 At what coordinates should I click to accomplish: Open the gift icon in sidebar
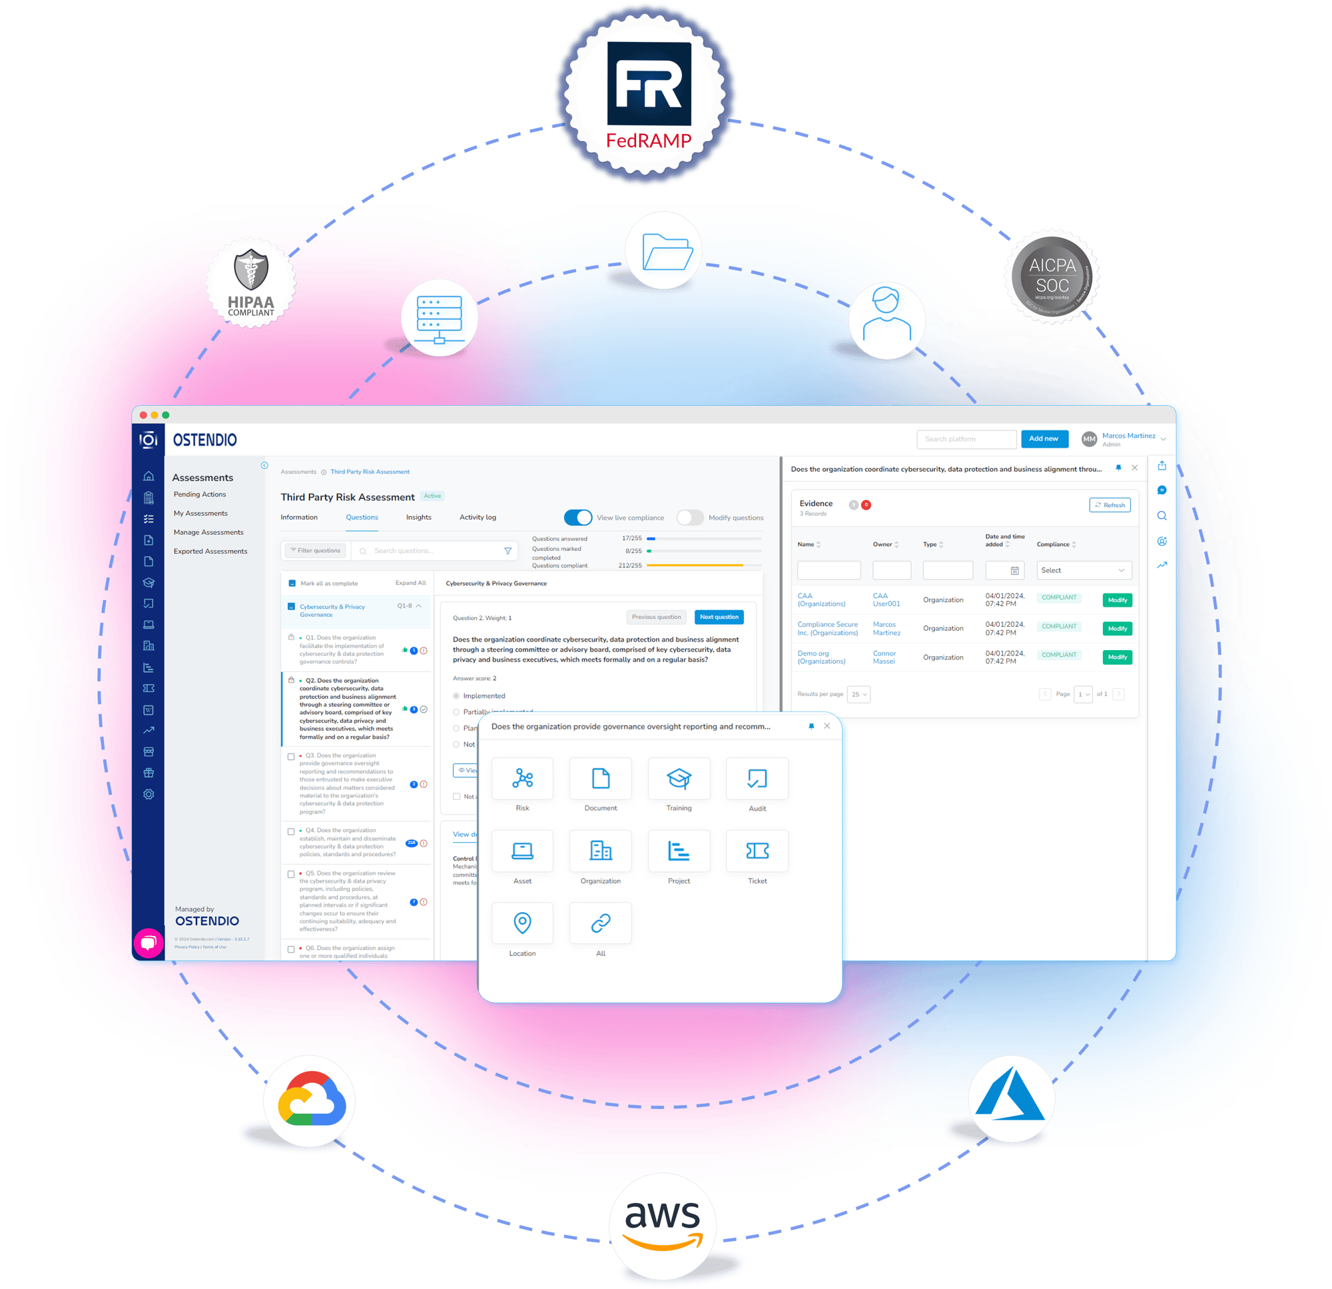coord(148,773)
